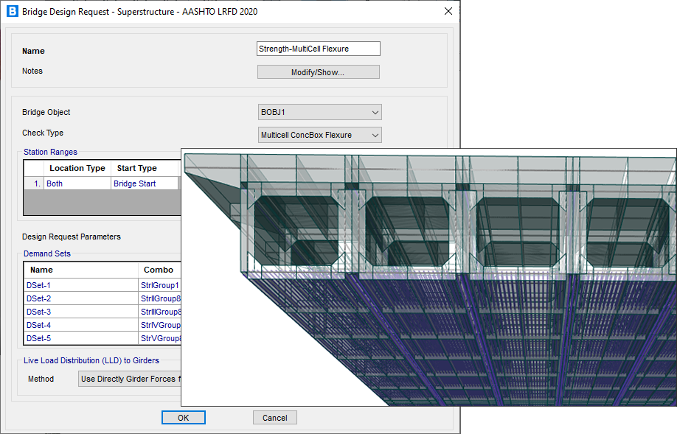Confirm the dialog with OK

pos(184,418)
